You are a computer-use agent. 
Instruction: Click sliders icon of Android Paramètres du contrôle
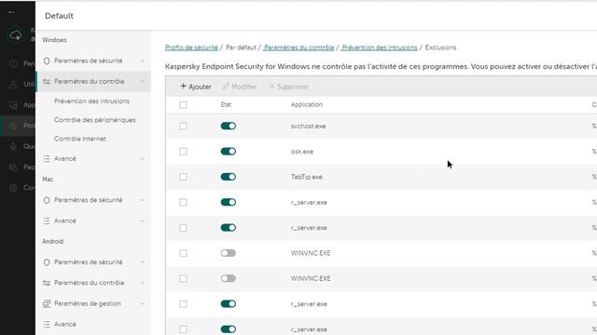(x=47, y=283)
